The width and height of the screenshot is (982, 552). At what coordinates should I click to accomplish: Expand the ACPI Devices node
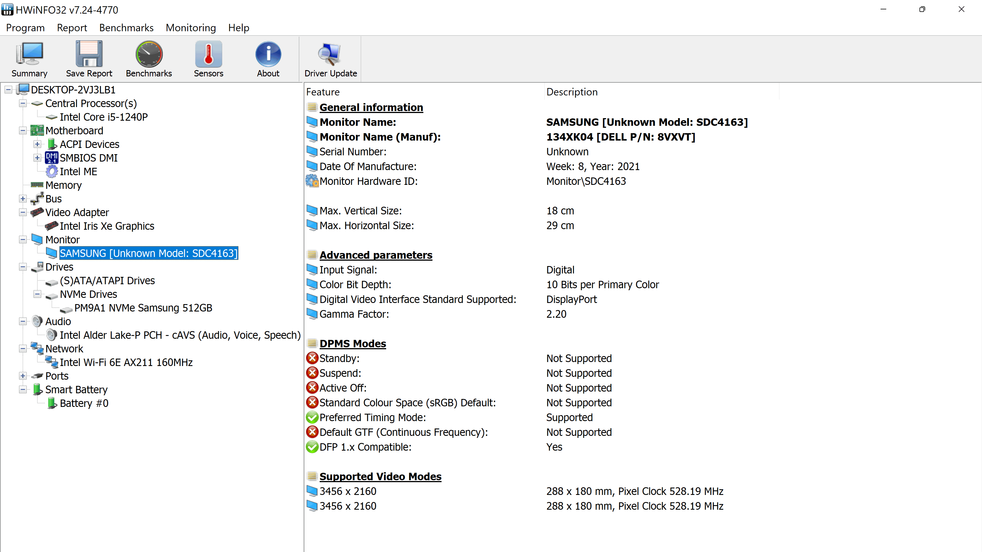pyautogui.click(x=37, y=144)
